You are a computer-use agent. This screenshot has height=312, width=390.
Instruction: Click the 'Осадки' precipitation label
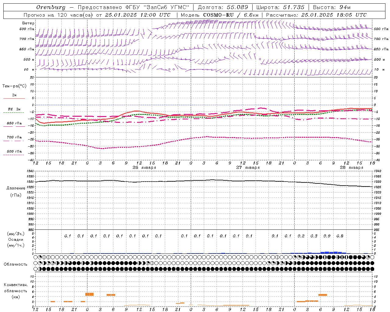pos(16,239)
